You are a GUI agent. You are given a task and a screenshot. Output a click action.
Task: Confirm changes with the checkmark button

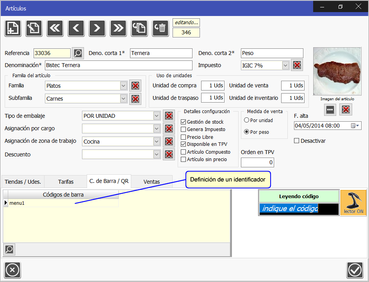click(355, 270)
